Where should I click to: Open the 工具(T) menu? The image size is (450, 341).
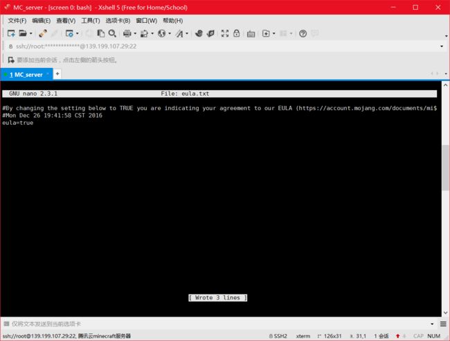coord(91,21)
